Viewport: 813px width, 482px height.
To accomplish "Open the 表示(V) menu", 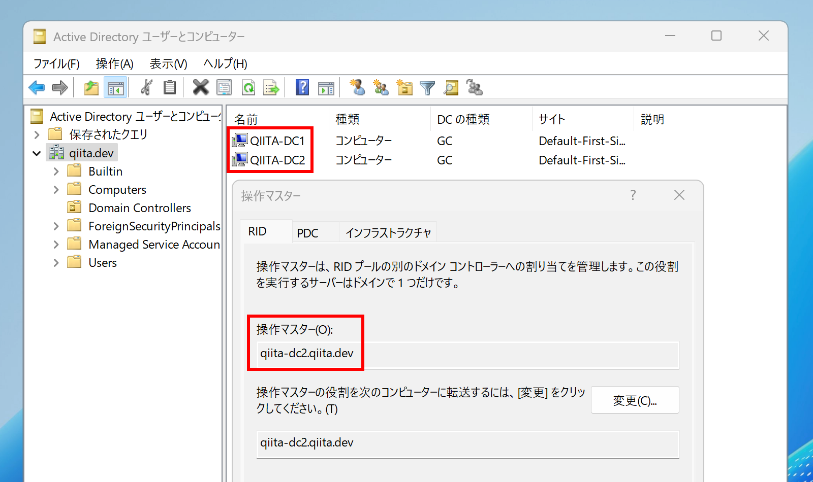I will pos(168,64).
